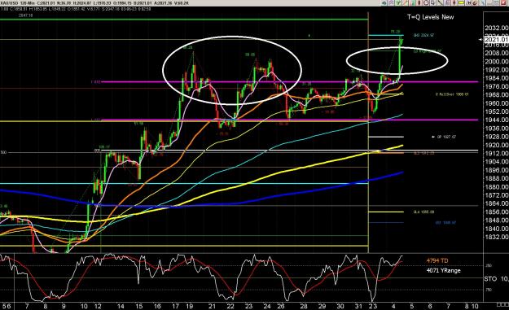Click the 2000.00 price axis label
Image resolution: width=509 pixels, height=310 pixels.
(x=496, y=61)
